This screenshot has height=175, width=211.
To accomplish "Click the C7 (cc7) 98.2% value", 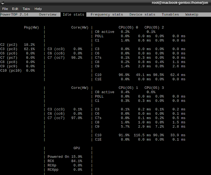I will point(77,58).
